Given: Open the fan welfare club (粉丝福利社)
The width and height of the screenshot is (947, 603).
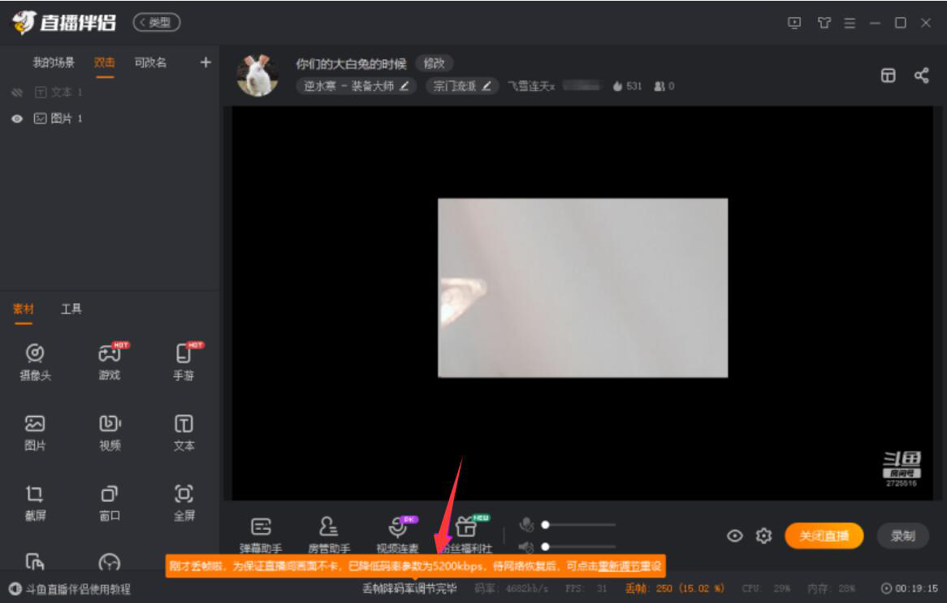Looking at the screenshot, I should pyautogui.click(x=466, y=534).
